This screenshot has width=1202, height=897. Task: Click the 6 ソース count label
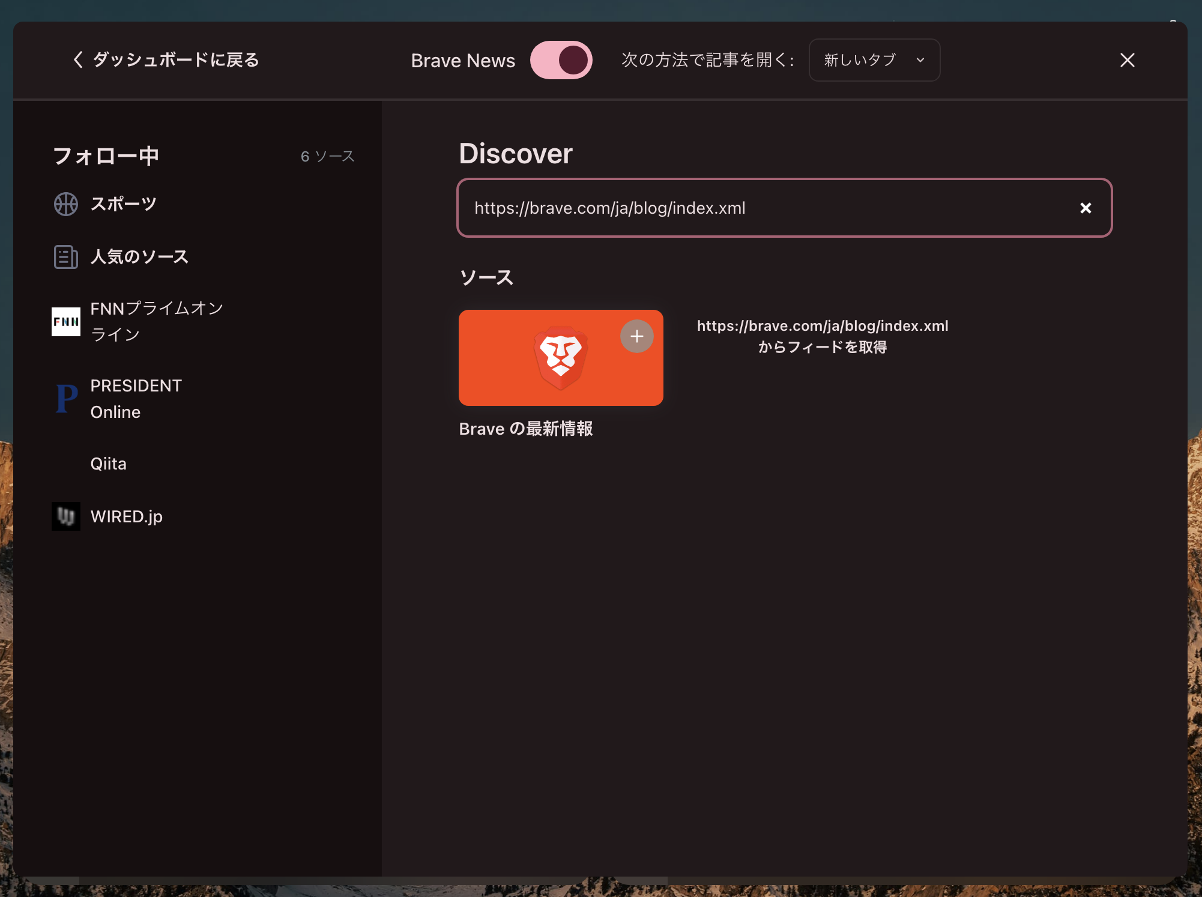[328, 156]
